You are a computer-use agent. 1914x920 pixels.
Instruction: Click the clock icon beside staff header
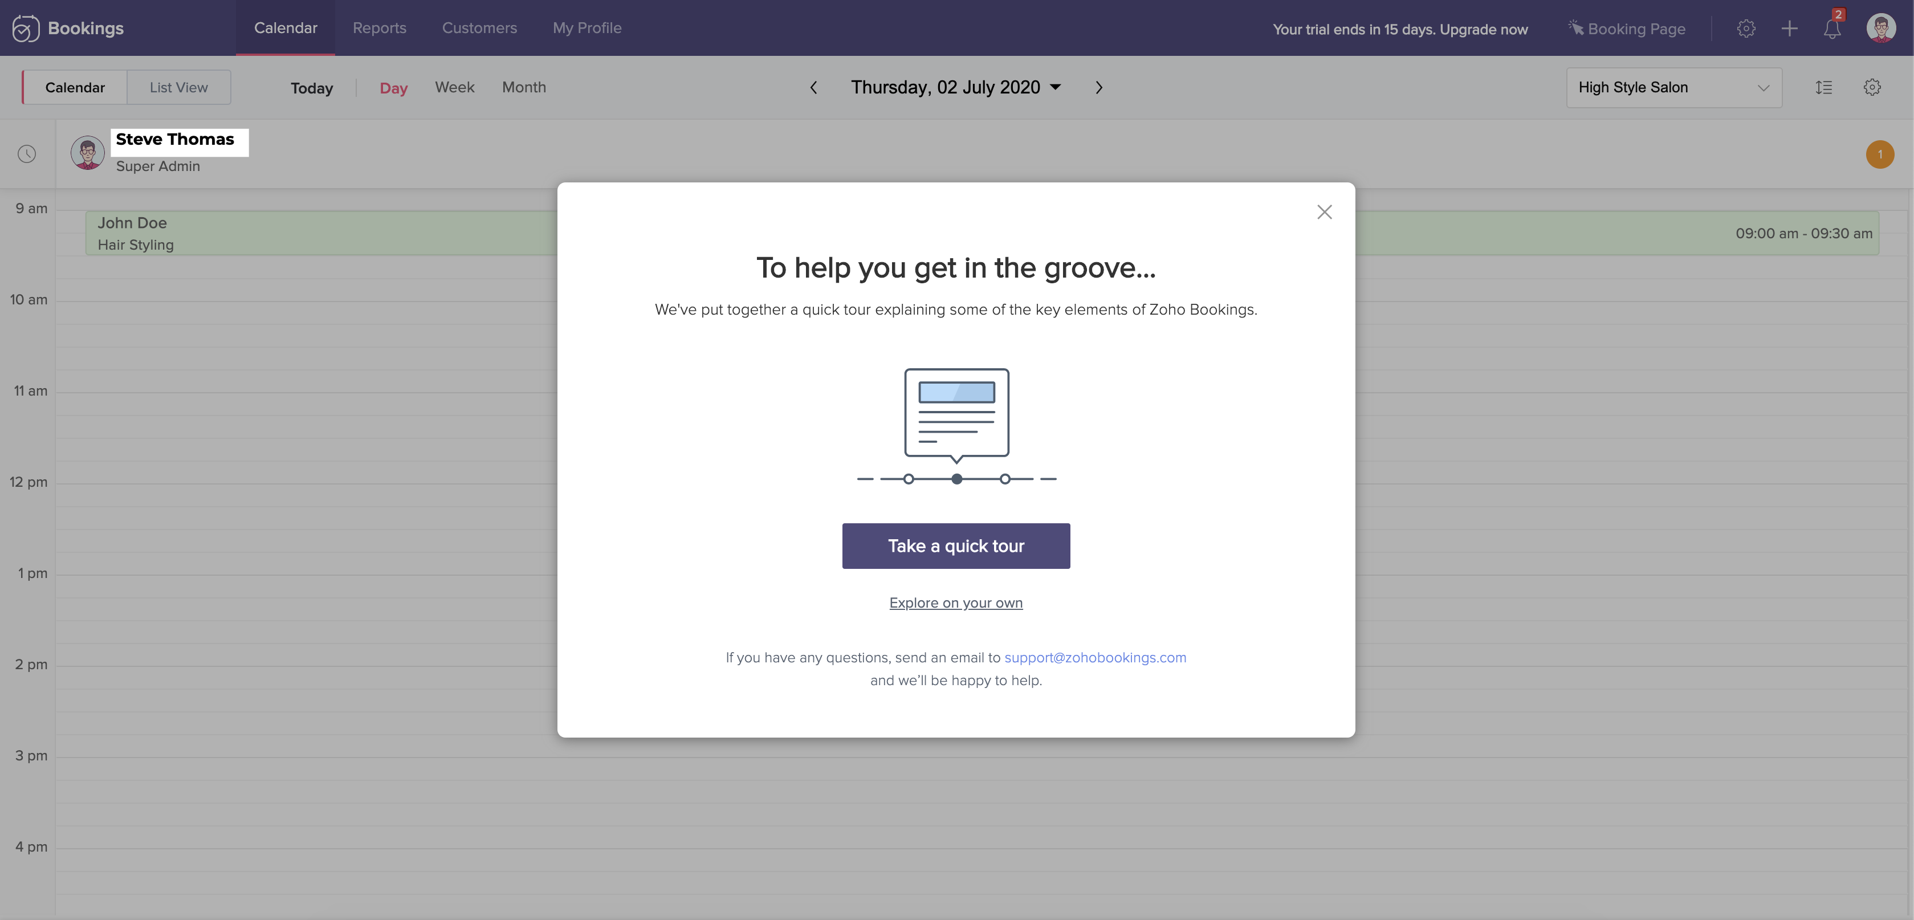[x=27, y=154]
